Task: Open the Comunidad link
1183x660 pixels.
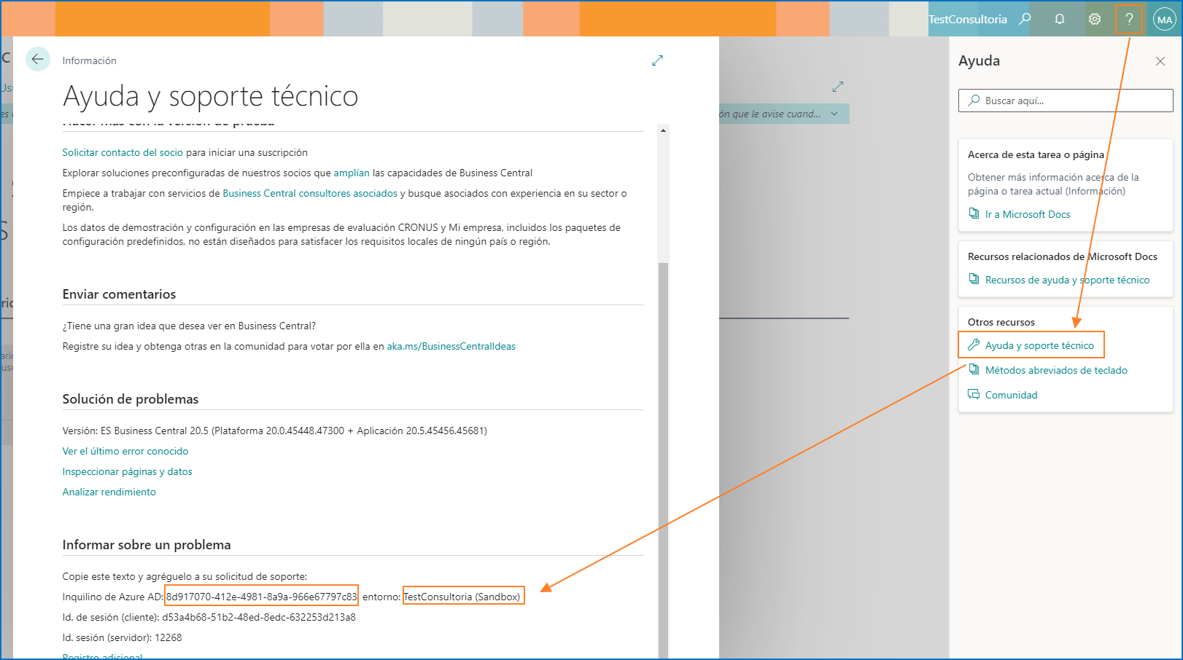Action: tap(1011, 395)
